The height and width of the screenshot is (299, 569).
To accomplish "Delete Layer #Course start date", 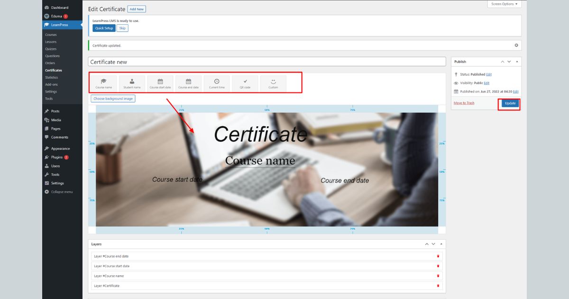I will 438,266.
